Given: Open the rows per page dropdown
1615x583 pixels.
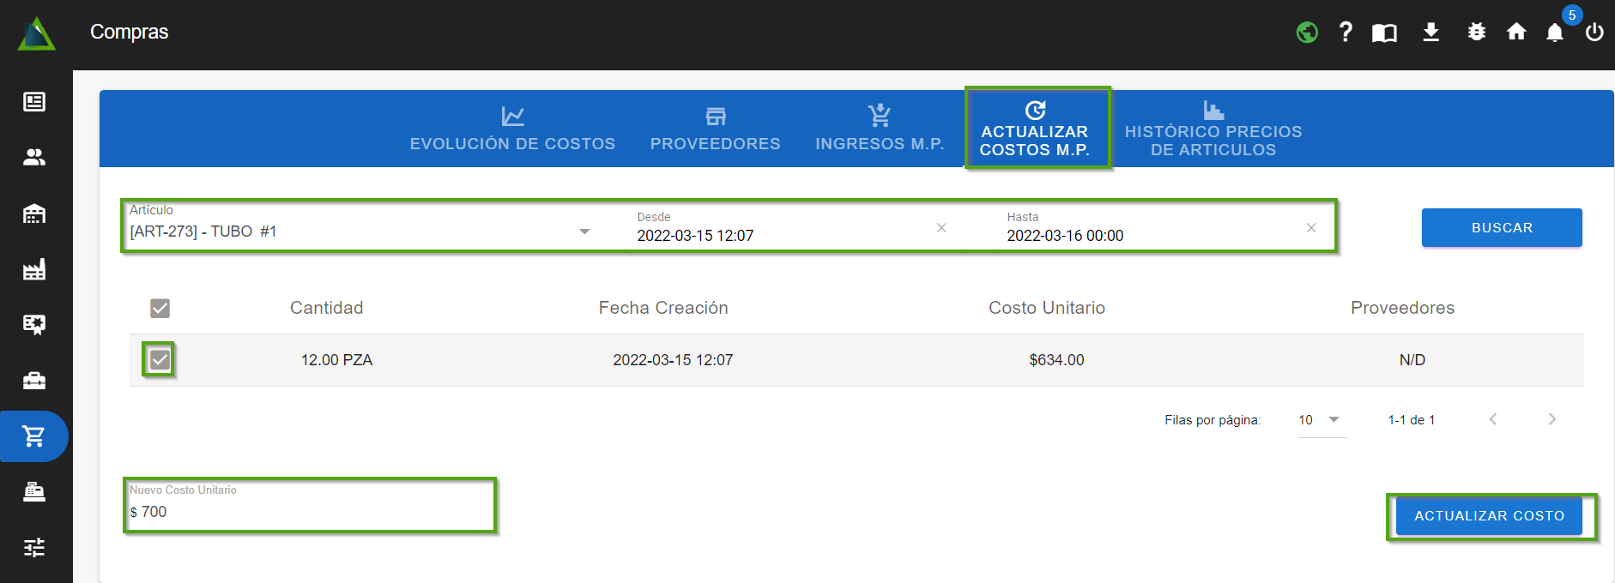Looking at the screenshot, I should pyautogui.click(x=1321, y=420).
